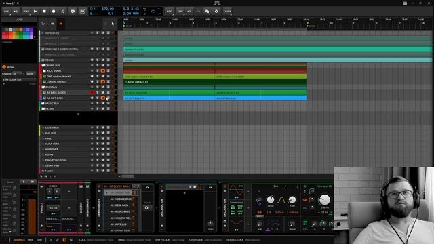
Task: Select AR JAWS SUB layer
Action: click(x=121, y=224)
